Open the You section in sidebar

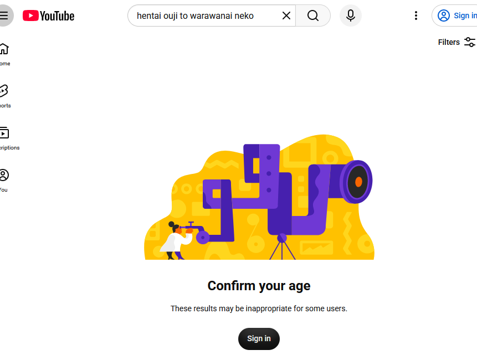[4, 181]
